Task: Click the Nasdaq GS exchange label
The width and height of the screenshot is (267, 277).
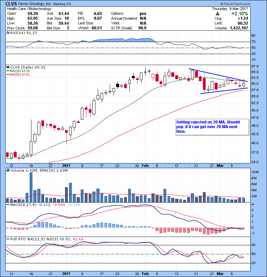Action: [x=62, y=4]
